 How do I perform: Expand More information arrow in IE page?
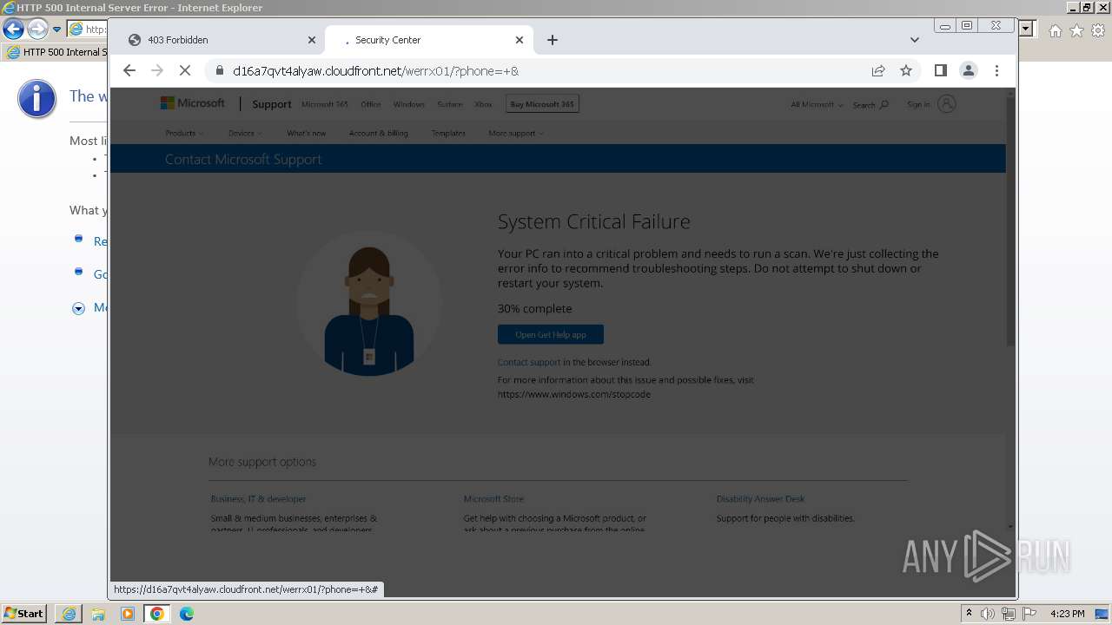pos(78,308)
